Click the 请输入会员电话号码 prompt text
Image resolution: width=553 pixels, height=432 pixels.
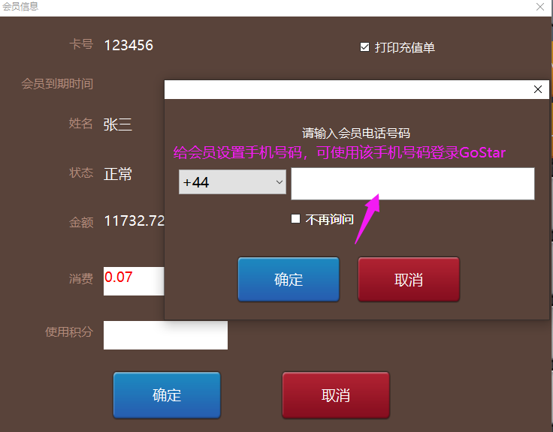(x=356, y=133)
